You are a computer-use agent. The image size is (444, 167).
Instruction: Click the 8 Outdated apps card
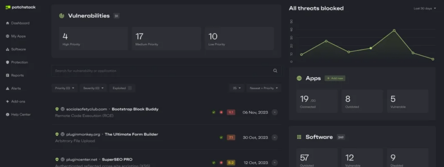coord(362,101)
